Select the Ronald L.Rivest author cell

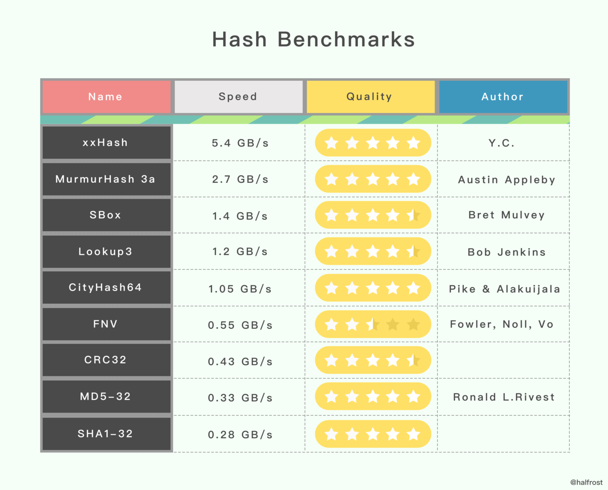pyautogui.click(x=504, y=397)
